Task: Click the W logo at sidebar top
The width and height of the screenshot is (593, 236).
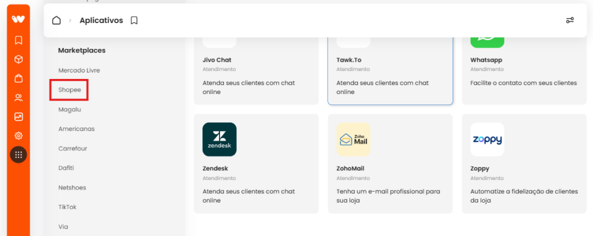Action: point(18,19)
